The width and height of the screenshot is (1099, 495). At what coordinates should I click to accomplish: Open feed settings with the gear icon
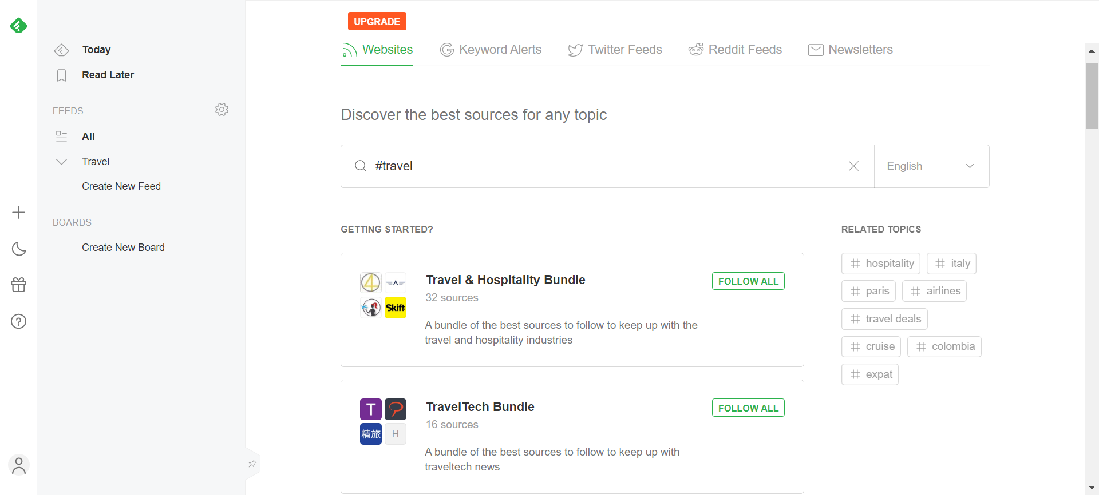pos(222,109)
